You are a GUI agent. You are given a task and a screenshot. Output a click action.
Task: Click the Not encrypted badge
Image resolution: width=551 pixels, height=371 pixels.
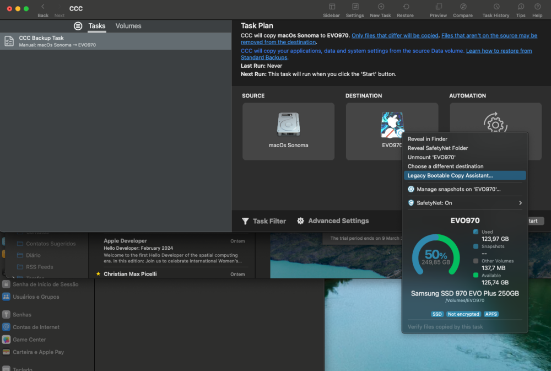pos(463,314)
